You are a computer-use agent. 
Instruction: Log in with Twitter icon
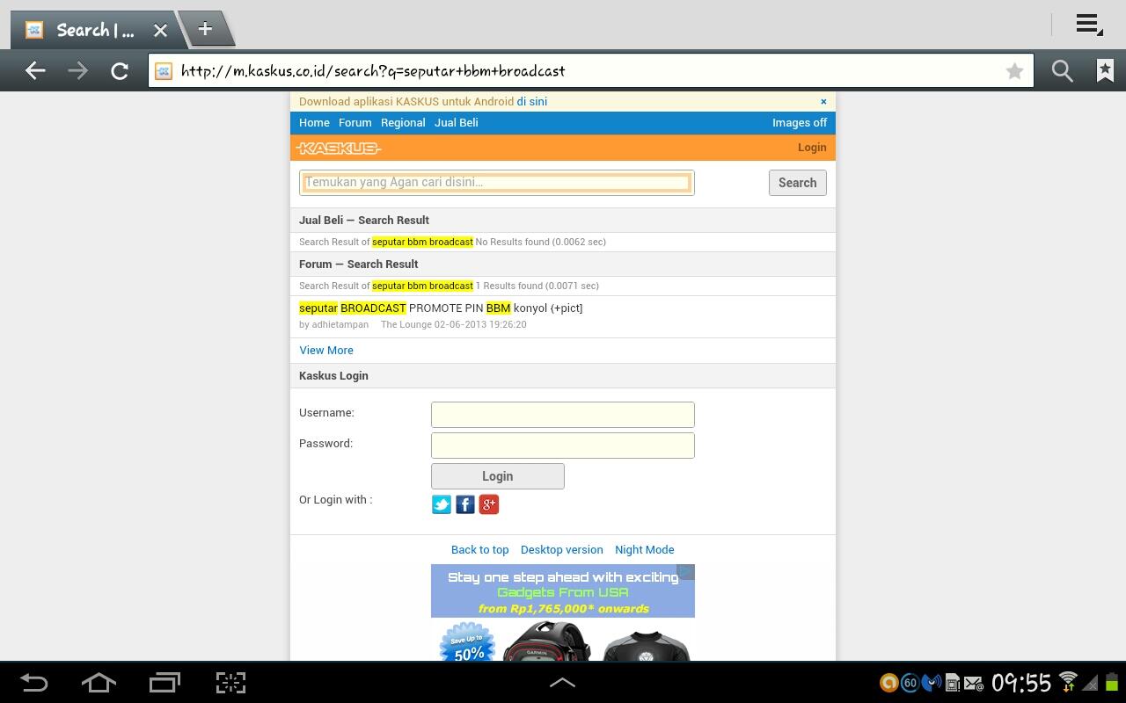pyautogui.click(x=442, y=504)
